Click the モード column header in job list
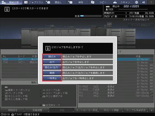 (x=21, y=56)
